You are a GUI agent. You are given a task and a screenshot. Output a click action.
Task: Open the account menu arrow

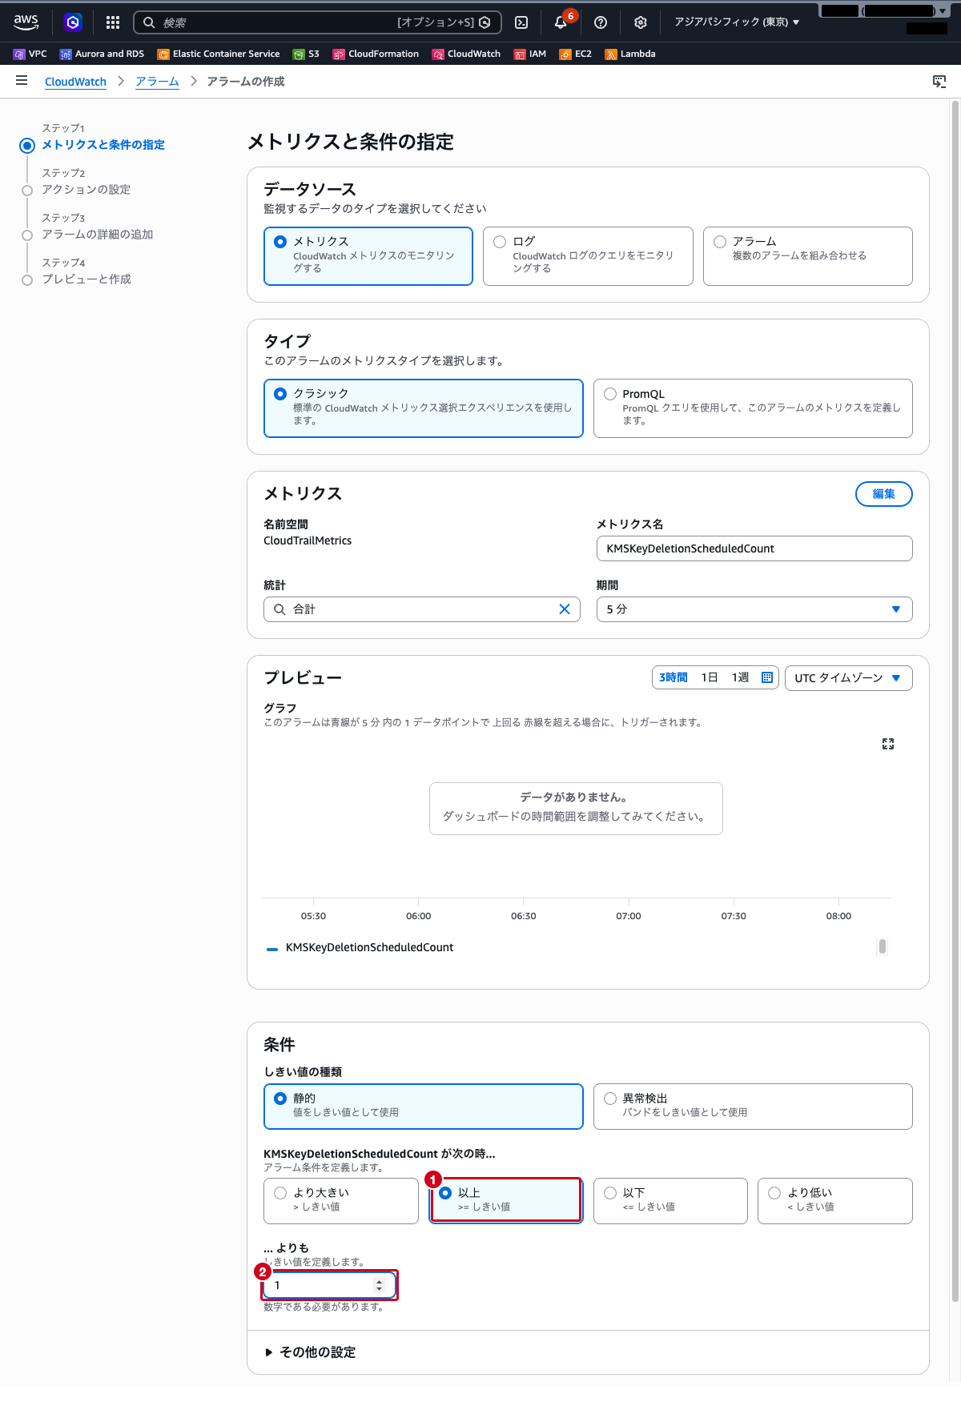(943, 11)
